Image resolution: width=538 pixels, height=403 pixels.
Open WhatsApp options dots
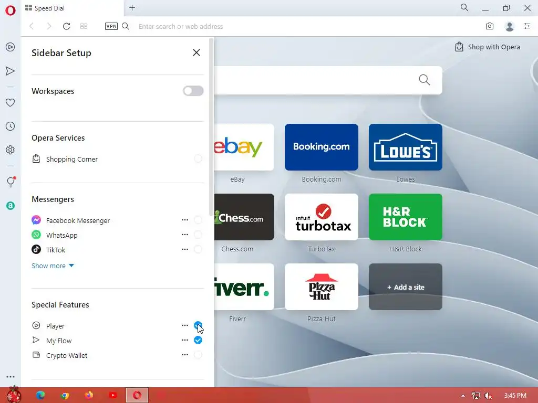[x=184, y=235]
